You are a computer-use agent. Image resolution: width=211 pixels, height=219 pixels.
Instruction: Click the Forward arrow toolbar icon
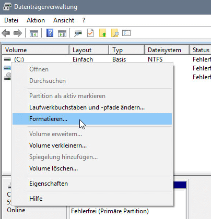[18, 33]
